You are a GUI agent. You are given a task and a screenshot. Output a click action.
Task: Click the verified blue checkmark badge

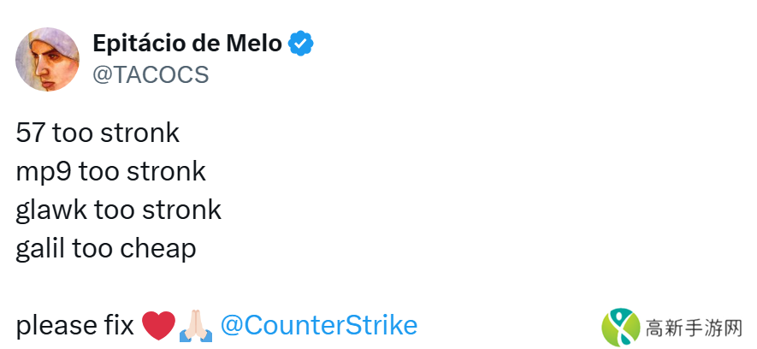point(300,43)
